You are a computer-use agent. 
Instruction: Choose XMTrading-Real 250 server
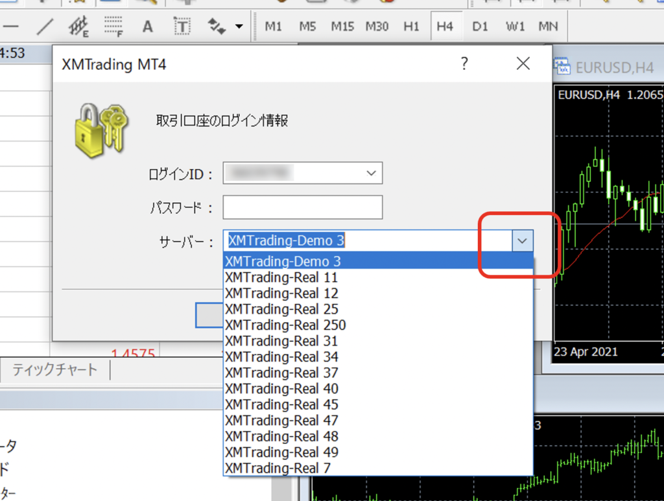(378, 325)
